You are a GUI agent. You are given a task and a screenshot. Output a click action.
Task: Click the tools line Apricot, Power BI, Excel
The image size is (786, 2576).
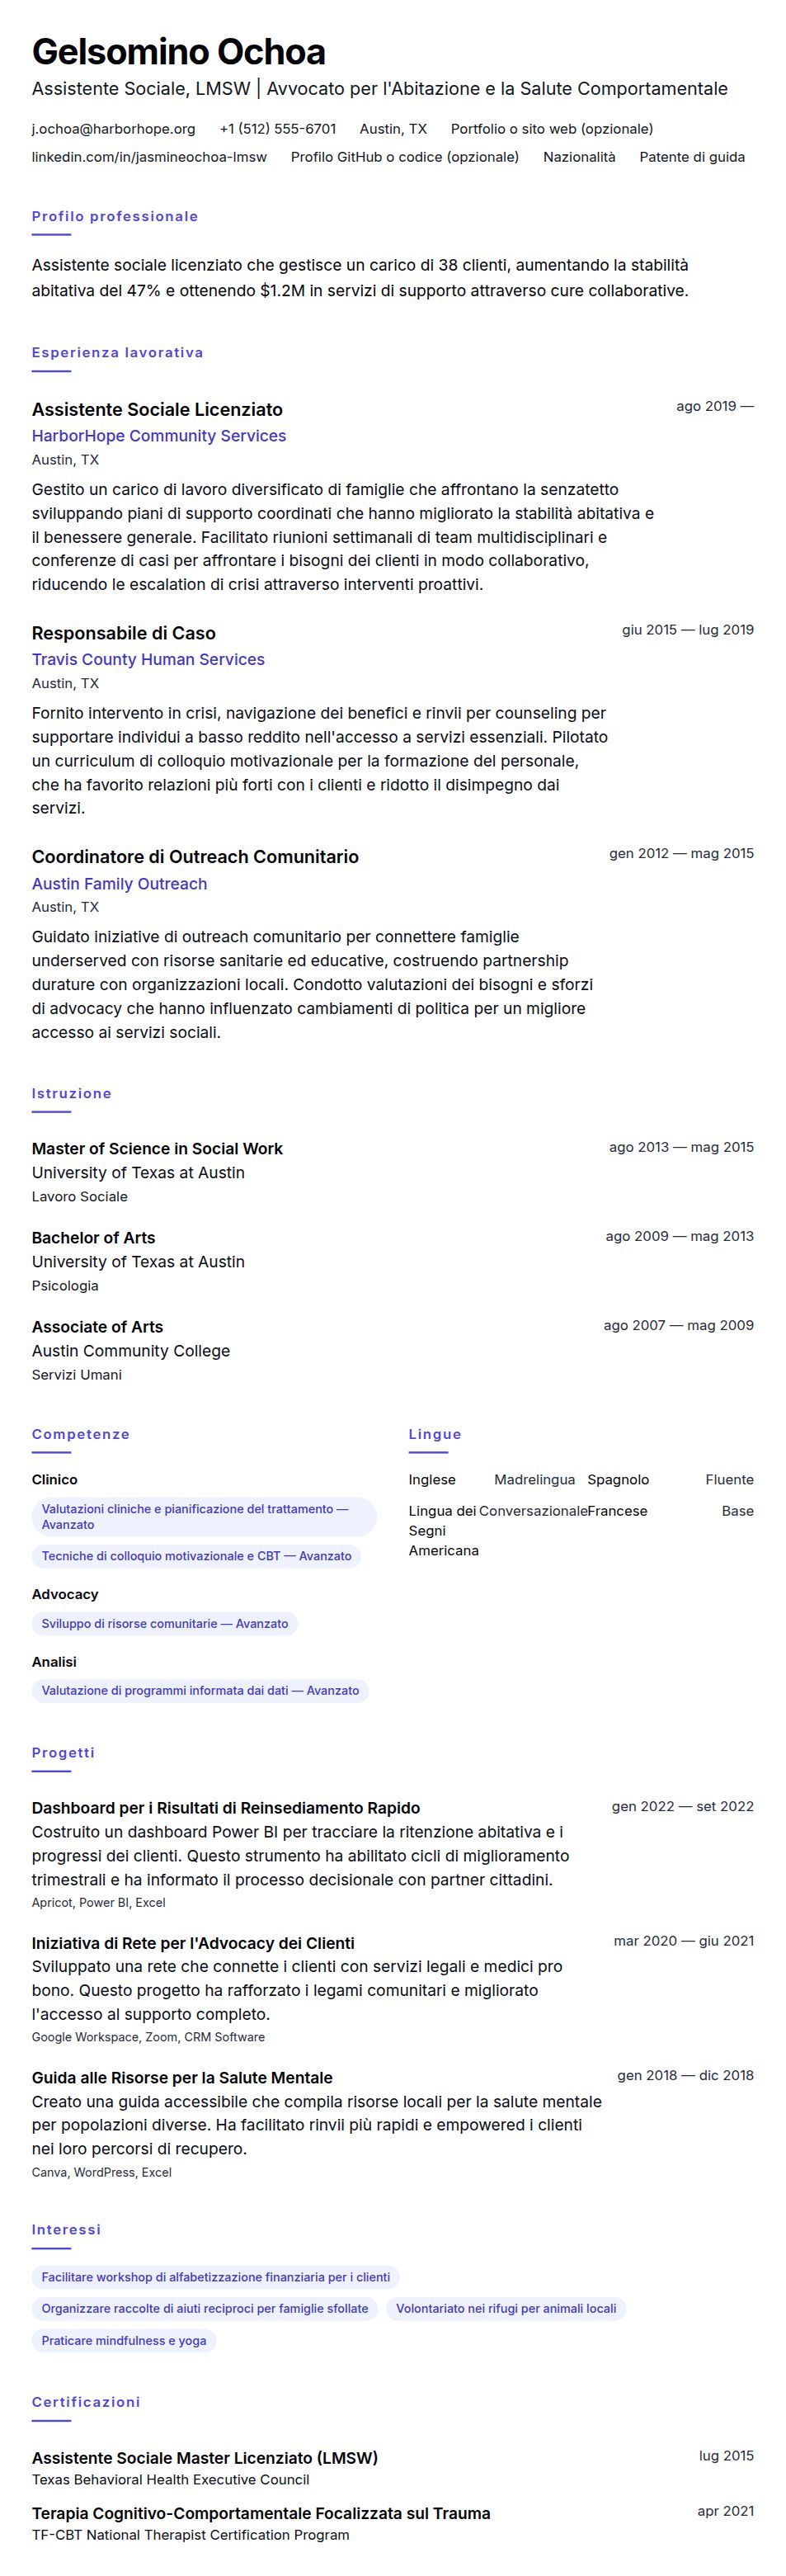click(x=99, y=1903)
